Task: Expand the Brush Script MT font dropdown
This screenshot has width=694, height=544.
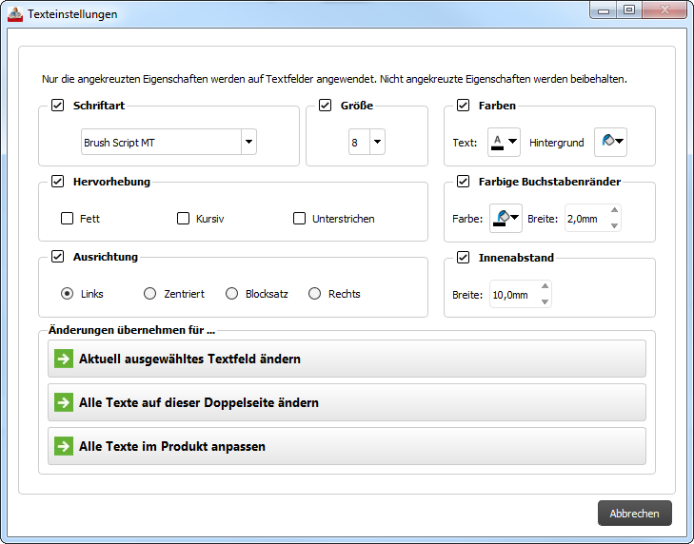Action: pos(248,143)
